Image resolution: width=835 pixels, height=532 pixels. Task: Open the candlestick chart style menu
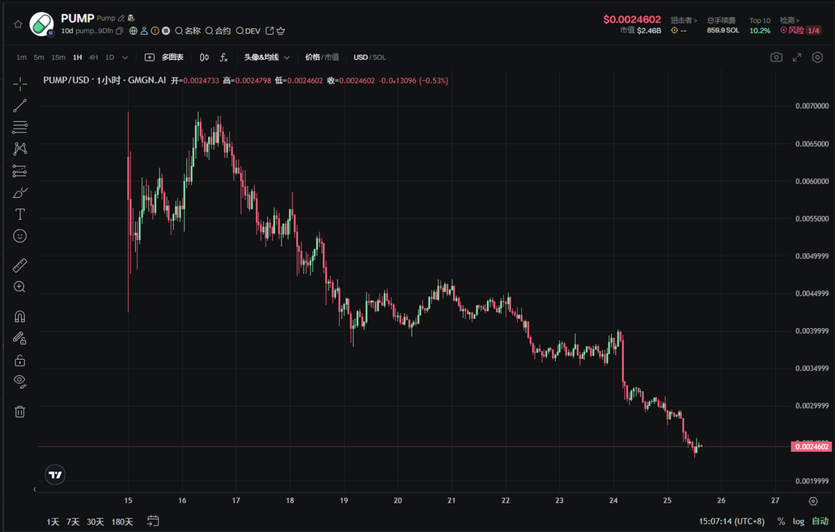point(204,57)
